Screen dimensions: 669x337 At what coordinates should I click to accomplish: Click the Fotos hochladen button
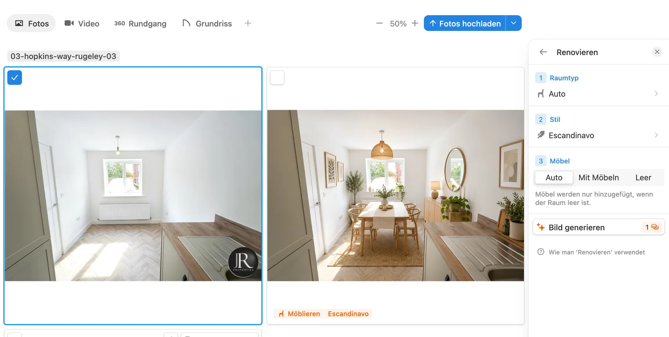coord(465,23)
